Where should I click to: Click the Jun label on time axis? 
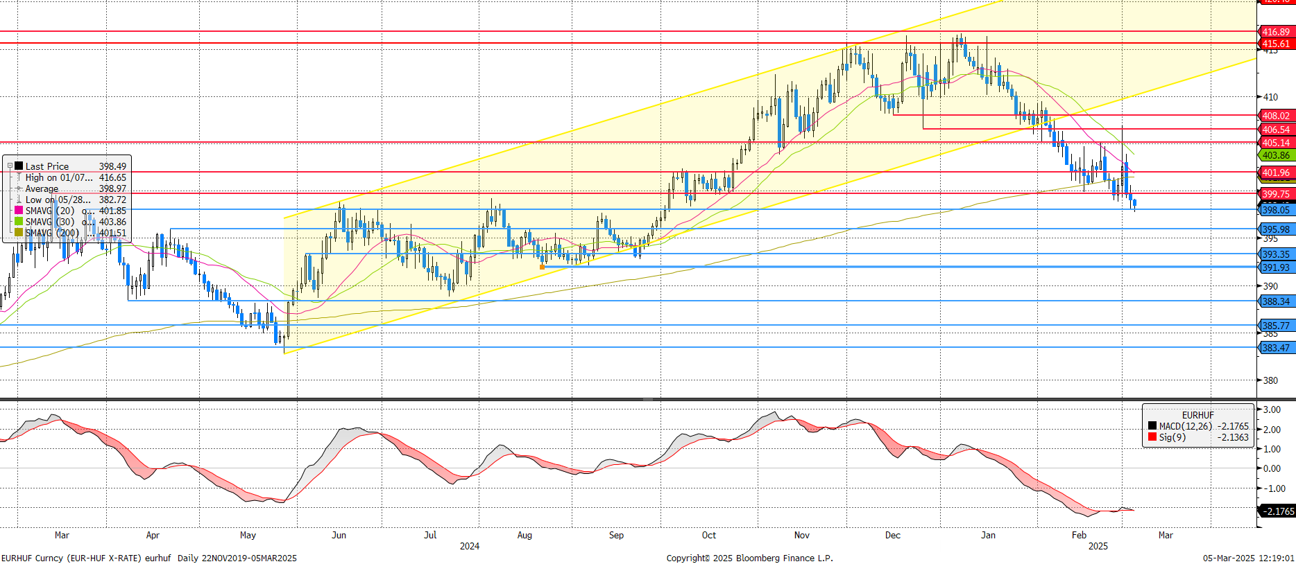[339, 535]
